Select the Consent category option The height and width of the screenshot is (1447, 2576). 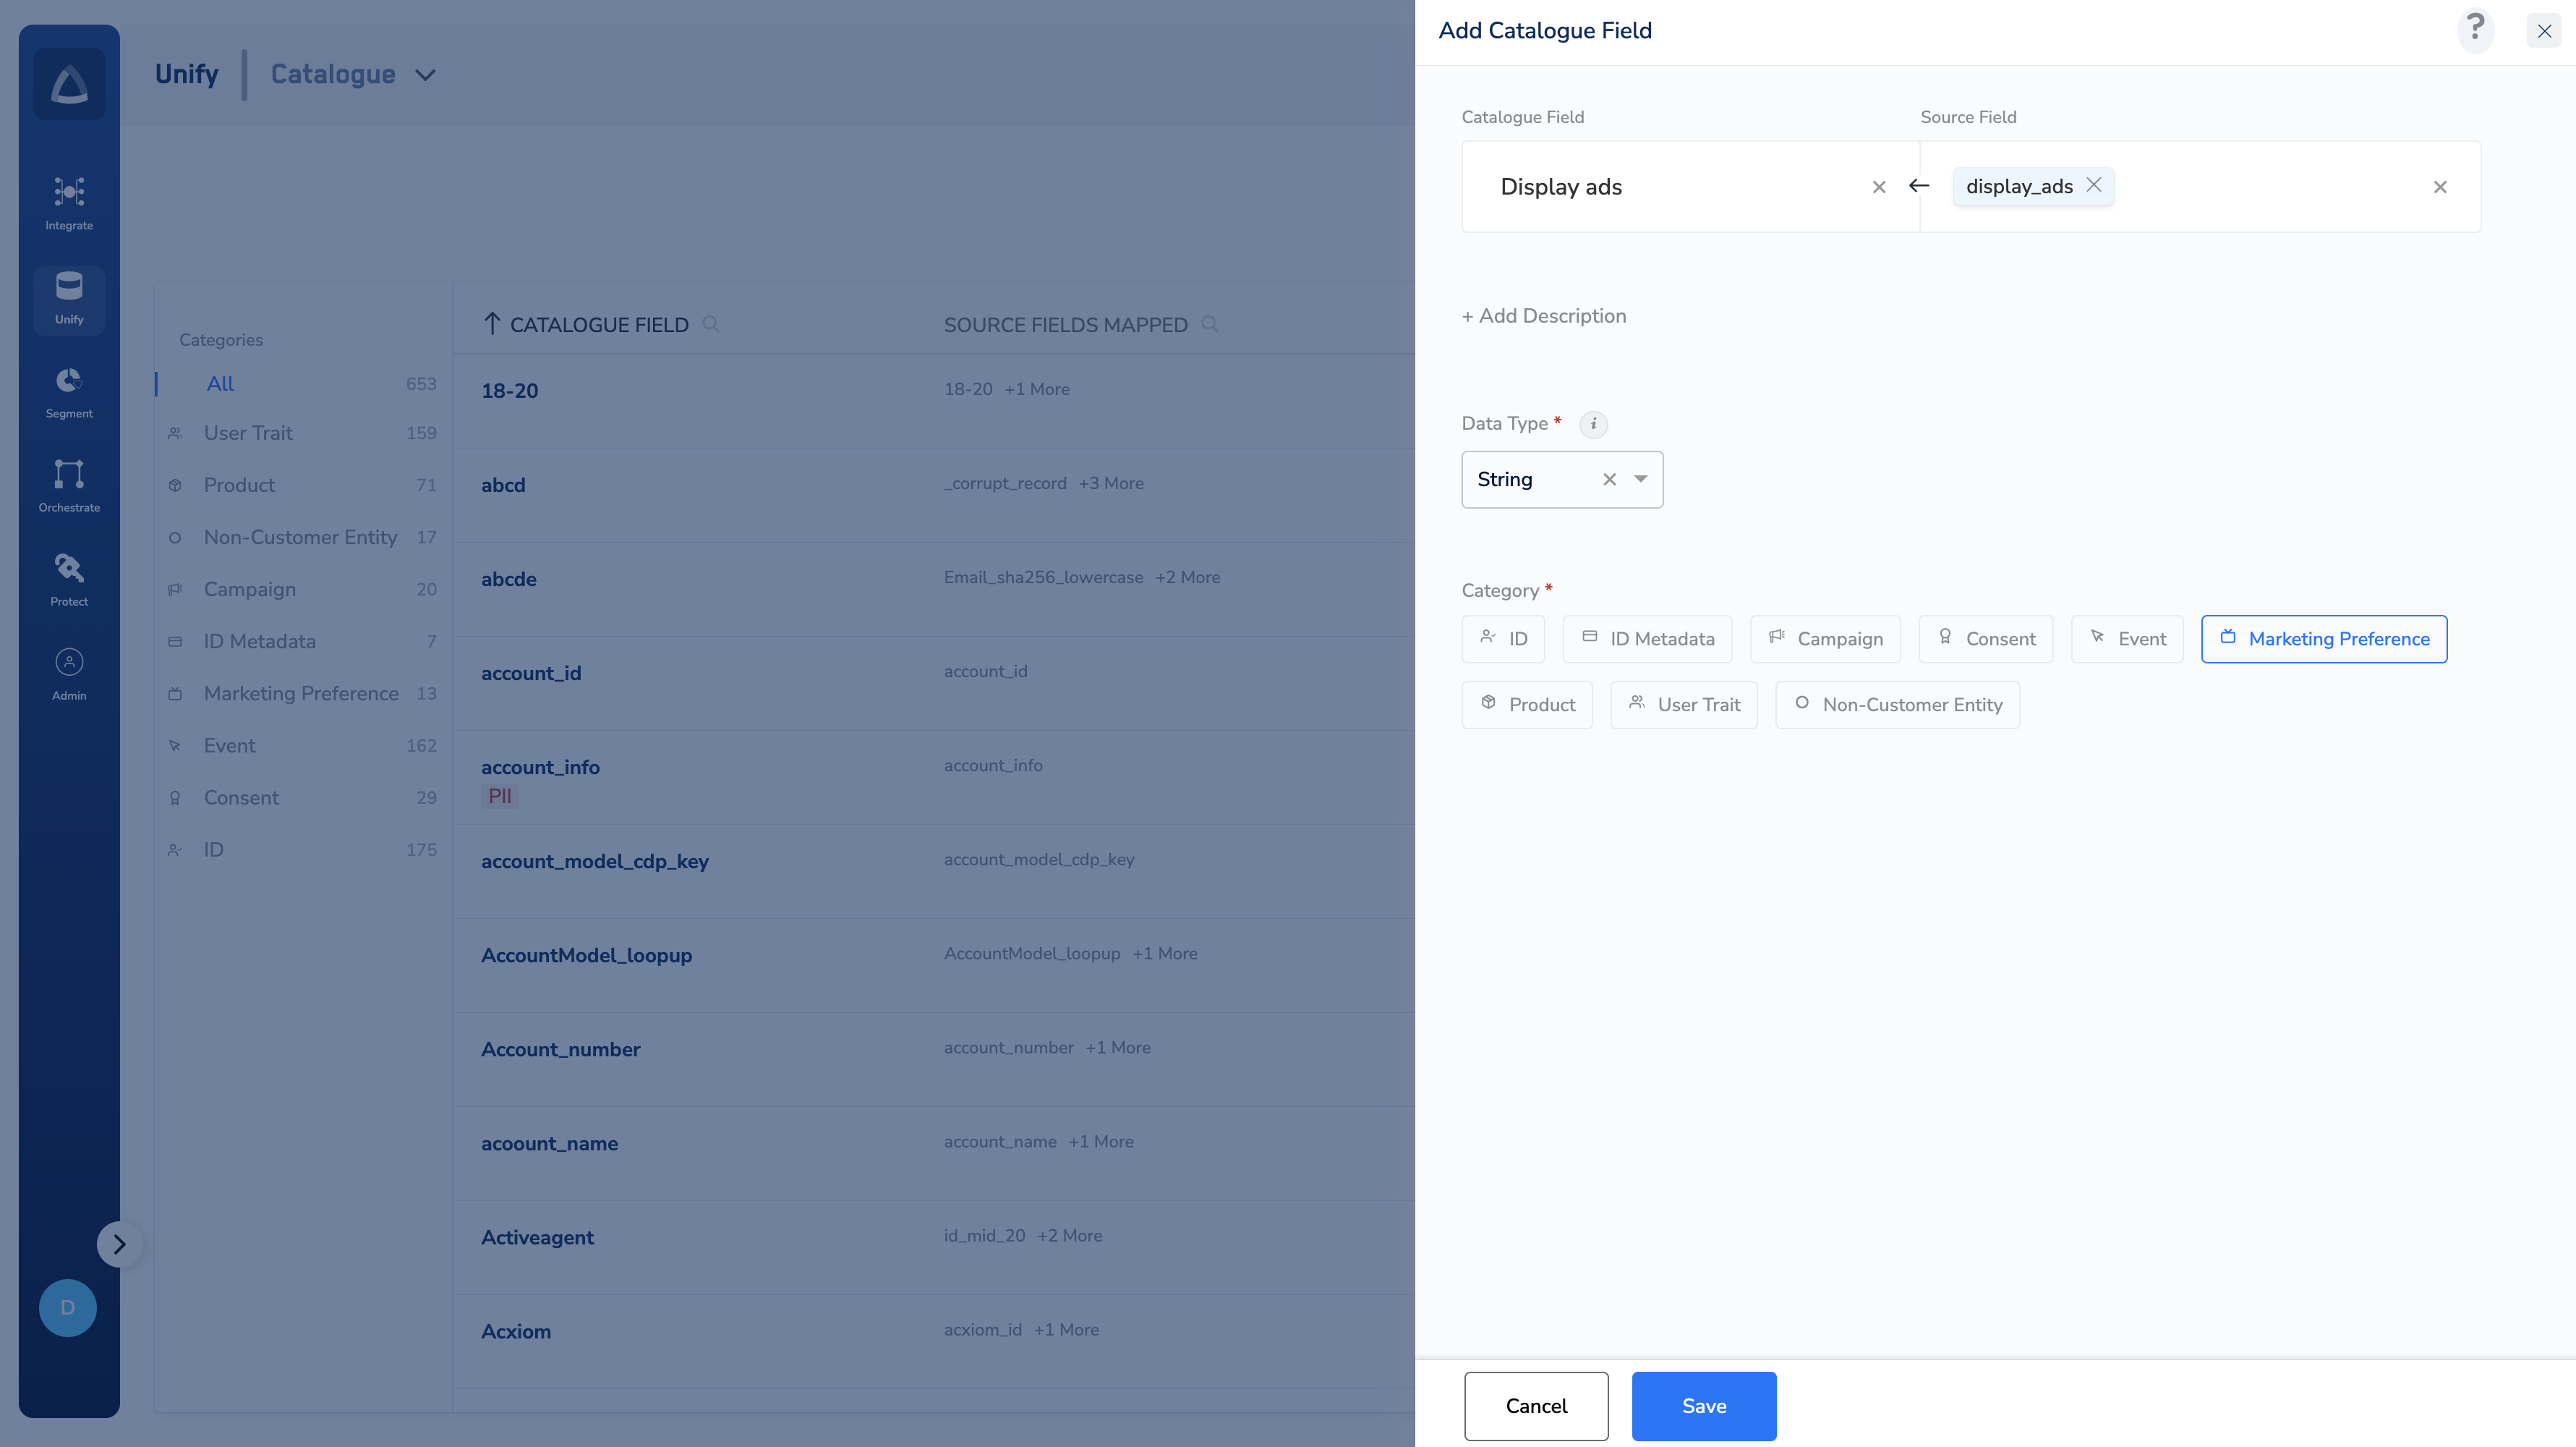point(1985,638)
